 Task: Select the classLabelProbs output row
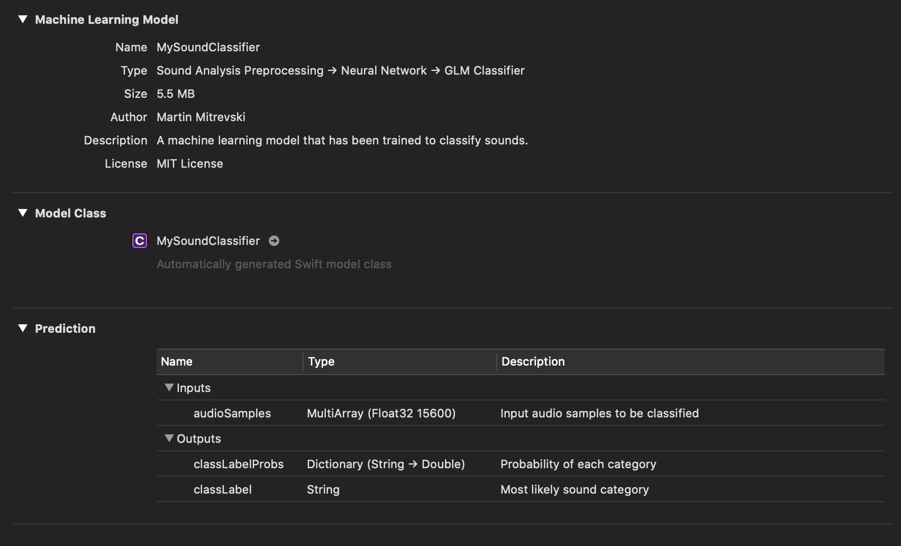tap(239, 464)
